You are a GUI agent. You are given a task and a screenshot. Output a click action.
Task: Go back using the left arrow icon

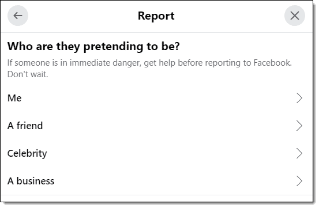pos(18,16)
